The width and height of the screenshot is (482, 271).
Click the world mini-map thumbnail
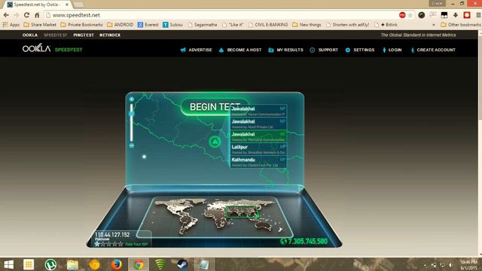click(215, 217)
